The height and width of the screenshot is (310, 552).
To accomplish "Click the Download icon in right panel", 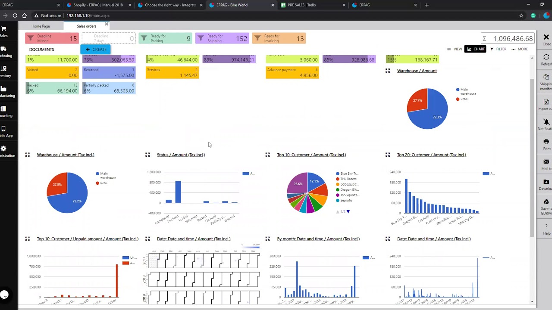I will point(546,182).
